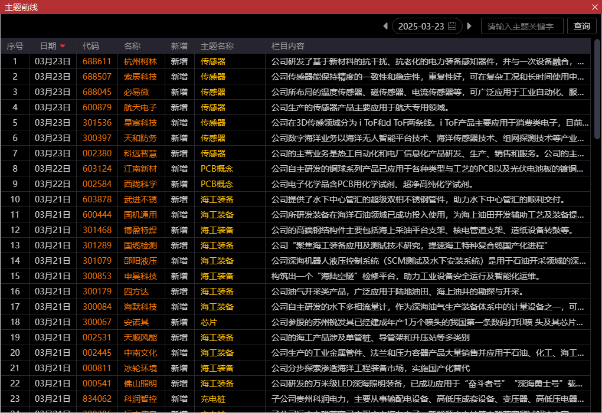This screenshot has width=602, height=413.
Task: Click 主题前线 window title
Action: click(21, 7)
